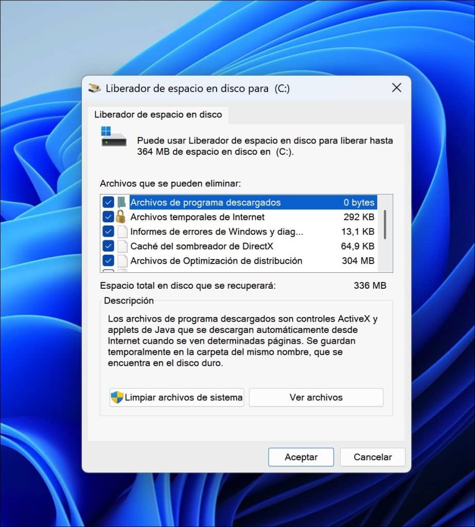The height and width of the screenshot is (527, 475).
Task: Toggle Informes de errores de Windows checkbox
Action: click(x=108, y=232)
